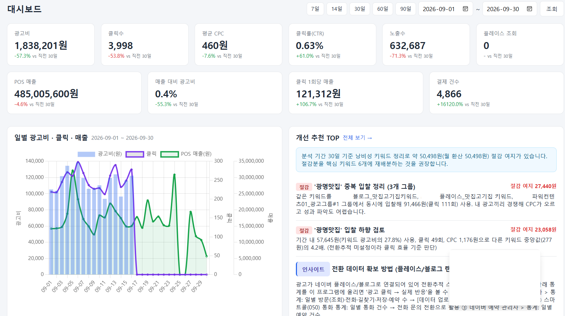The width and height of the screenshot is (565, 316).
Task: Click the 클릭 1회당 매출 value 121,312원
Action: click(x=318, y=94)
